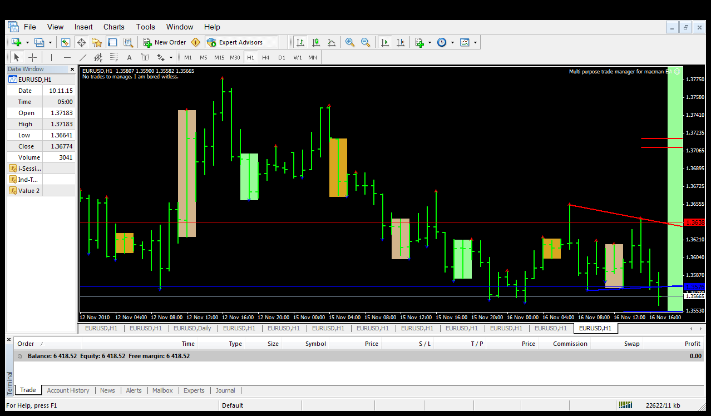Expand the Profiles dropdown arrow

click(50, 42)
